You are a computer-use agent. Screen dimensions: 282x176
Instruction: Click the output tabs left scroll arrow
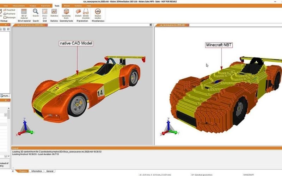pyautogui.click(x=13, y=171)
